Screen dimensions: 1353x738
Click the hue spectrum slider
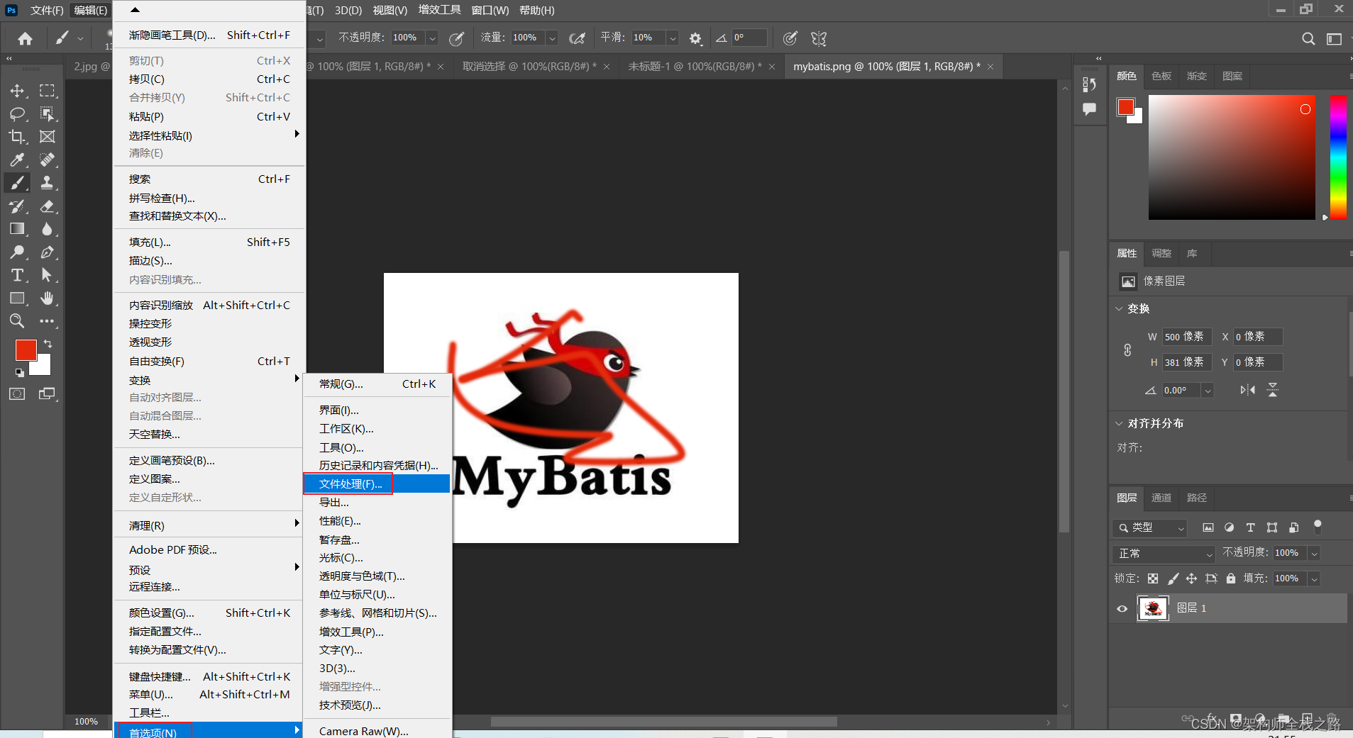[x=1338, y=157]
